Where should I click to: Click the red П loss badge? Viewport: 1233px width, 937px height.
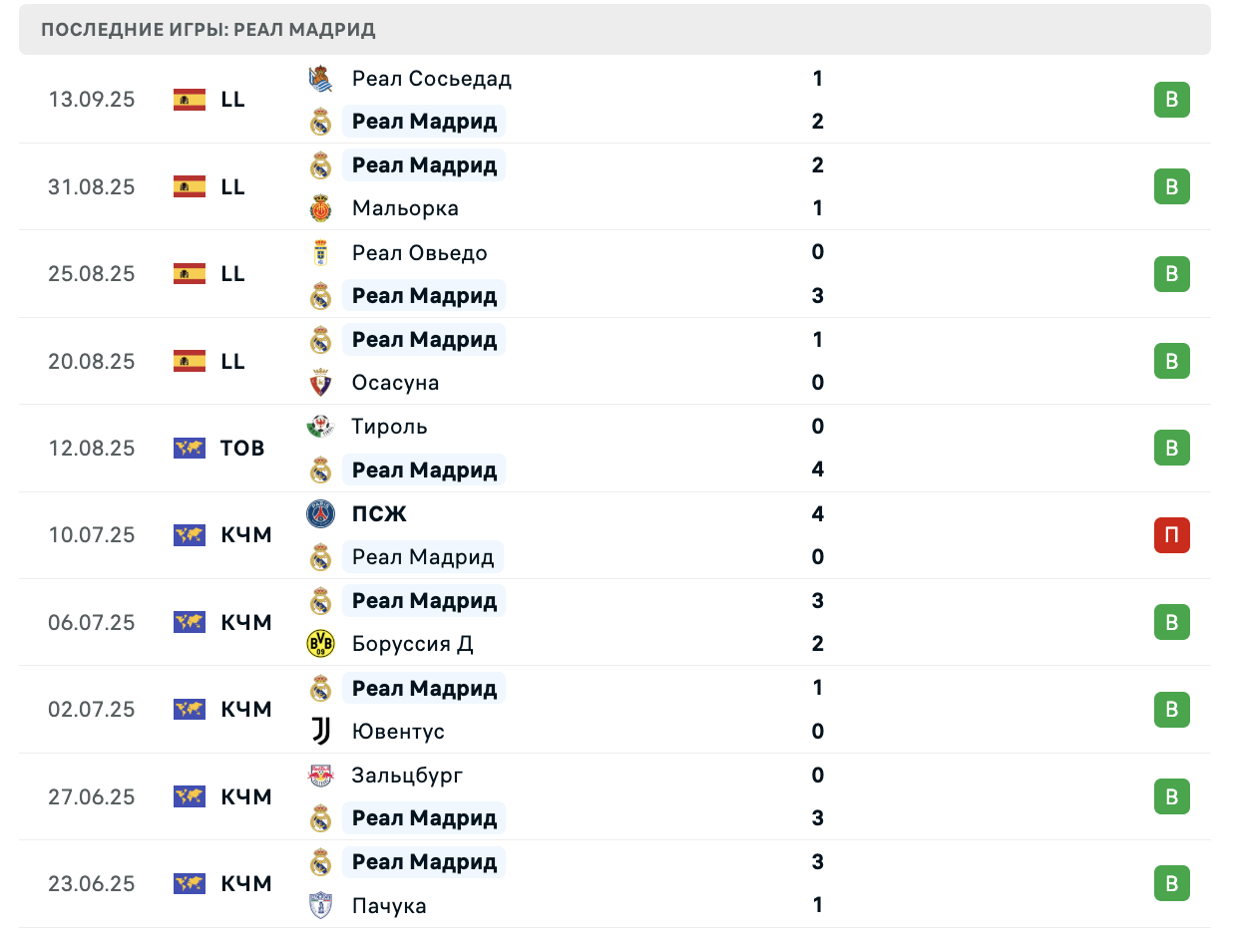1172,535
